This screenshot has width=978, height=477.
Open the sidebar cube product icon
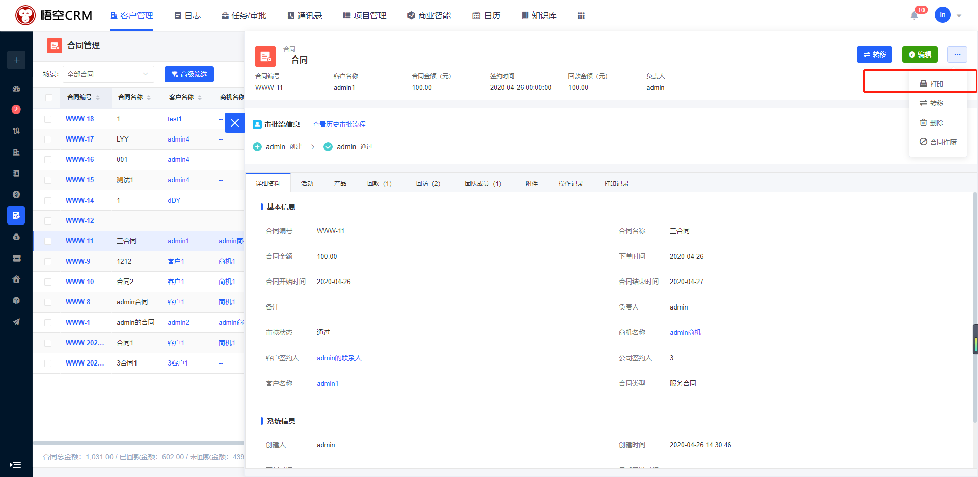click(x=16, y=300)
